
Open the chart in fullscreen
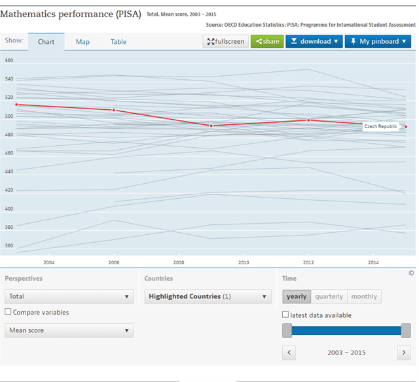coord(225,41)
